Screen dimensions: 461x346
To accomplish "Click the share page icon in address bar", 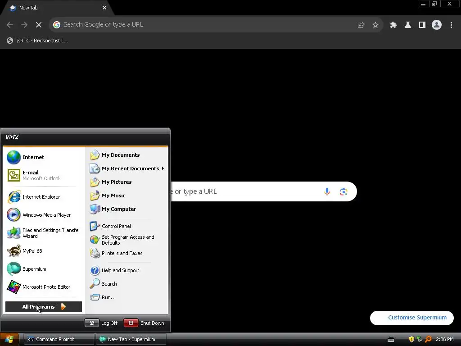I will (361, 25).
